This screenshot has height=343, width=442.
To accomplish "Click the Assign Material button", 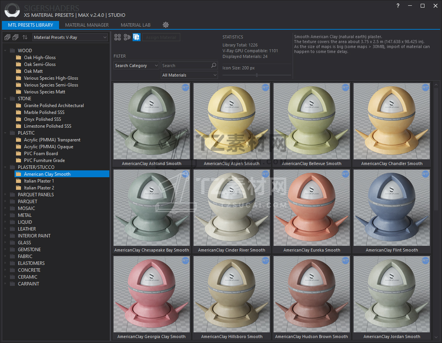I will (x=161, y=37).
